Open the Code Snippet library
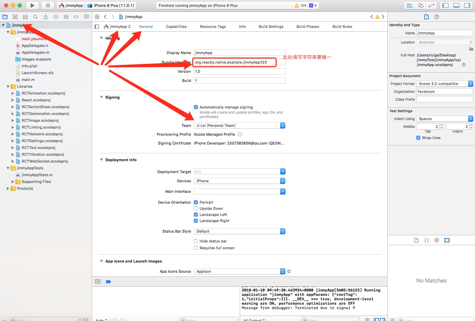The image size is (475, 321). (x=426, y=240)
